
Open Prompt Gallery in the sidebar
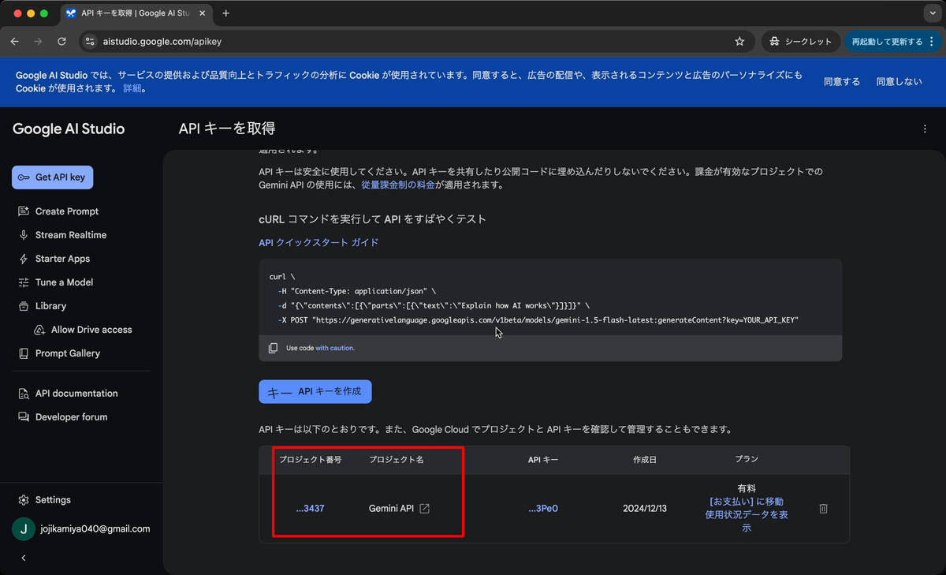tap(68, 353)
